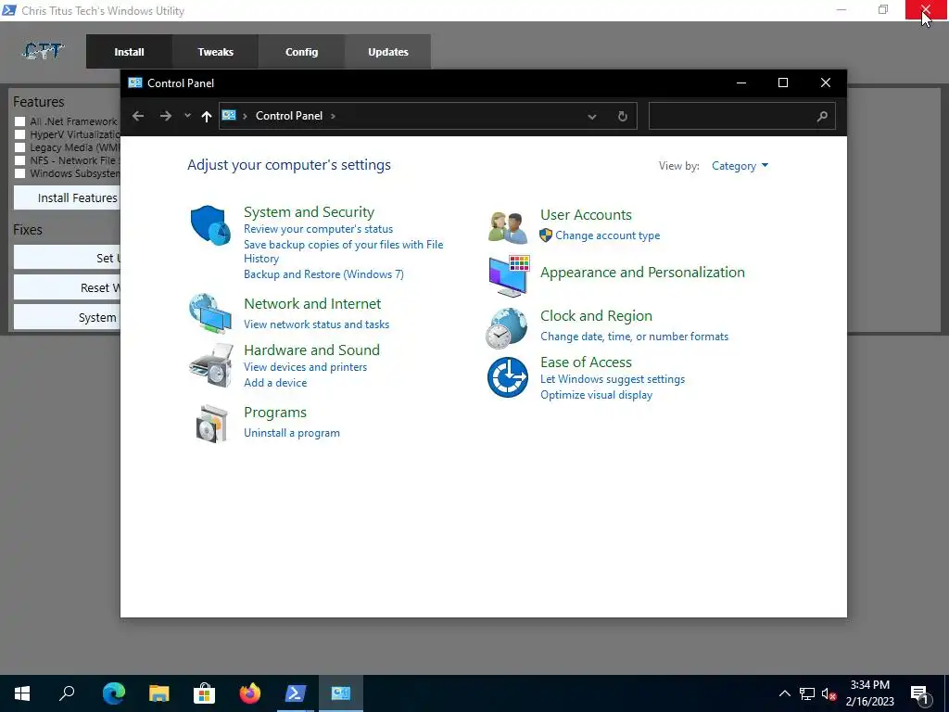949x712 pixels.
Task: Launch Microsoft Edge from taskbar
Action: pos(113,693)
